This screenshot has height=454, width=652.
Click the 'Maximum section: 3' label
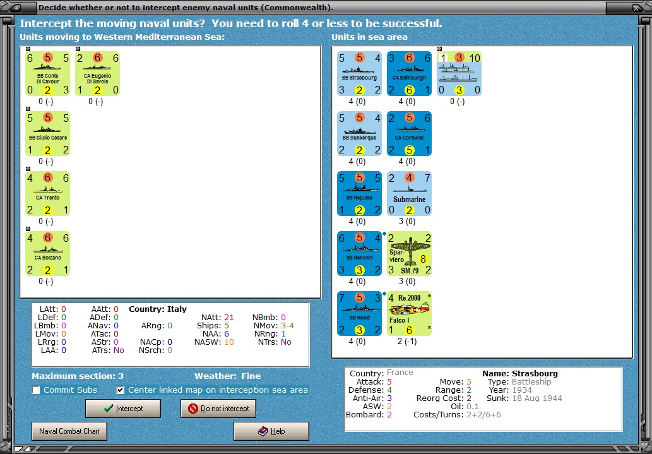tap(78, 376)
